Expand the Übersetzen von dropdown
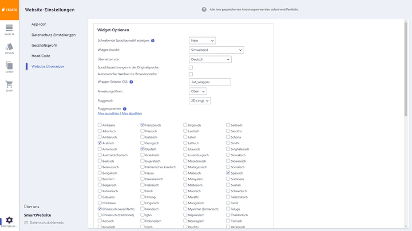Image resolution: width=412 pixels, height=231 pixels. pyautogui.click(x=210, y=59)
